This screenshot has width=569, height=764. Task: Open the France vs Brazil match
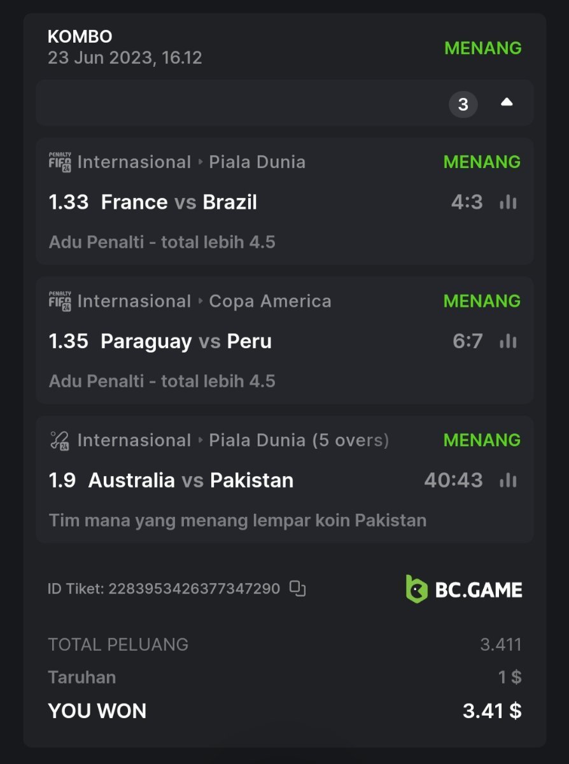click(179, 202)
